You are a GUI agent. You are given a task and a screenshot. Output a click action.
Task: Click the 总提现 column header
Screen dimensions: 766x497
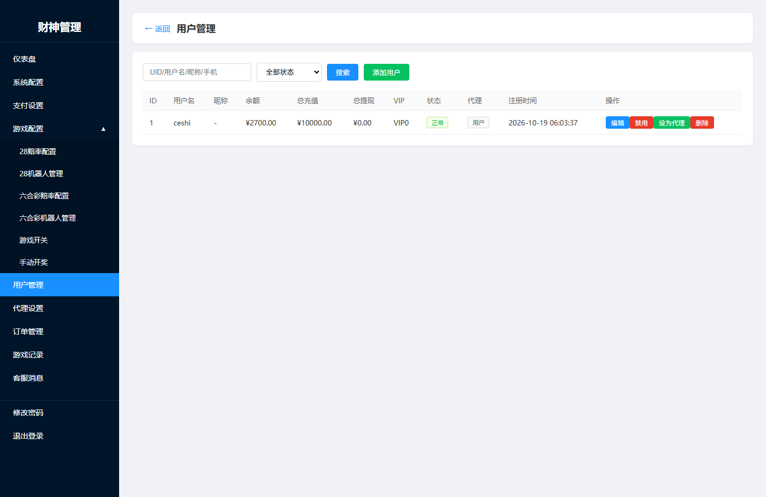click(x=364, y=101)
